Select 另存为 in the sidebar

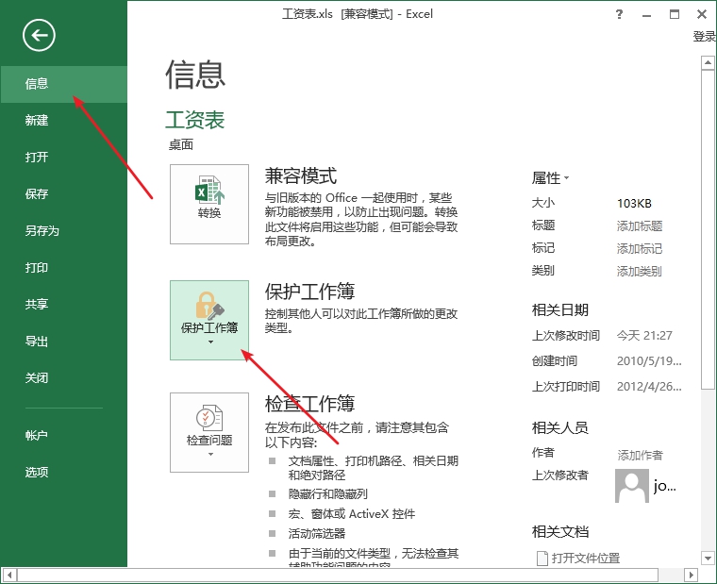coord(63,231)
